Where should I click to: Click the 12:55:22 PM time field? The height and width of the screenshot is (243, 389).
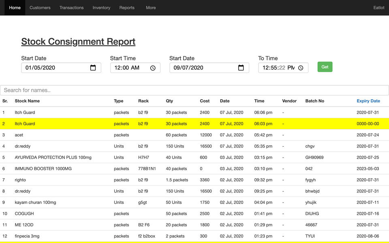(283, 68)
